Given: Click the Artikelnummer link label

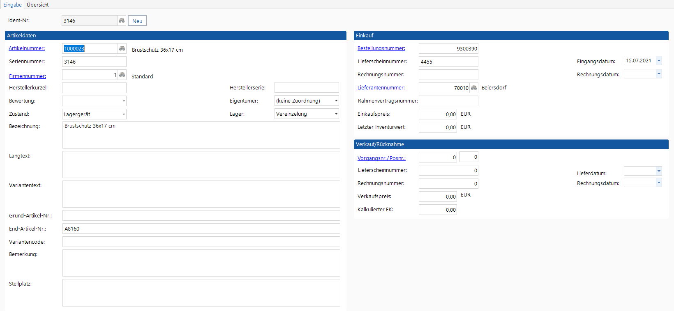Looking at the screenshot, I should (x=27, y=48).
